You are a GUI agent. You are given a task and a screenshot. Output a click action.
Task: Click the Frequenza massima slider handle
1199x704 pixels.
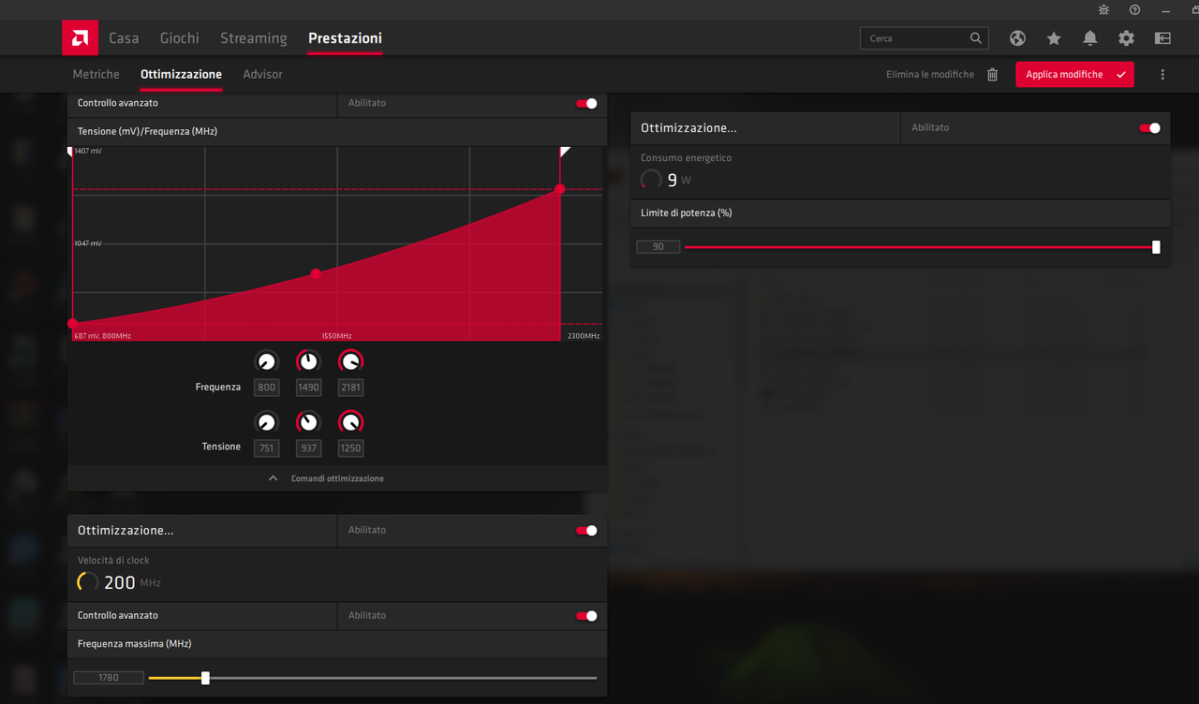pos(205,678)
